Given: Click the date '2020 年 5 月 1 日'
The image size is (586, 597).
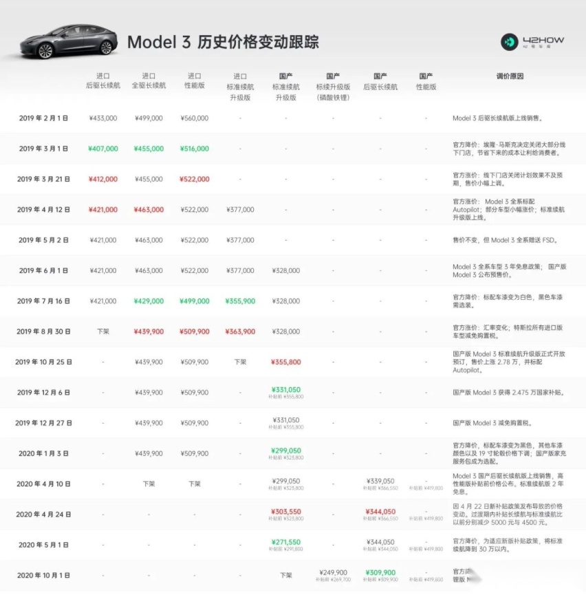Looking at the screenshot, I should click(43, 545).
